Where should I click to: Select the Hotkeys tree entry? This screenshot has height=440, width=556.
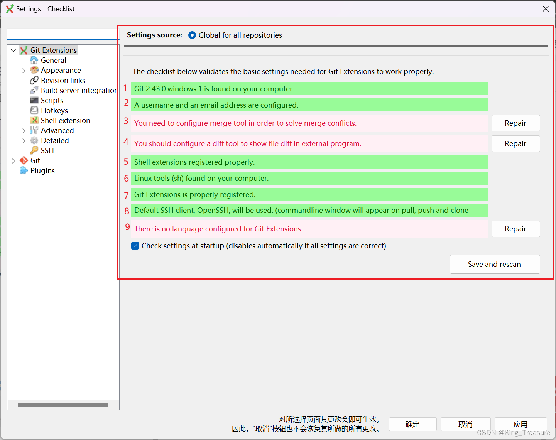point(54,110)
